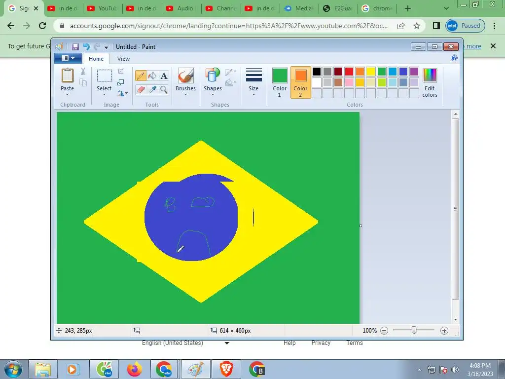Click the Chrome reload page icon
Screen dimensions: 505x379
point(42,26)
